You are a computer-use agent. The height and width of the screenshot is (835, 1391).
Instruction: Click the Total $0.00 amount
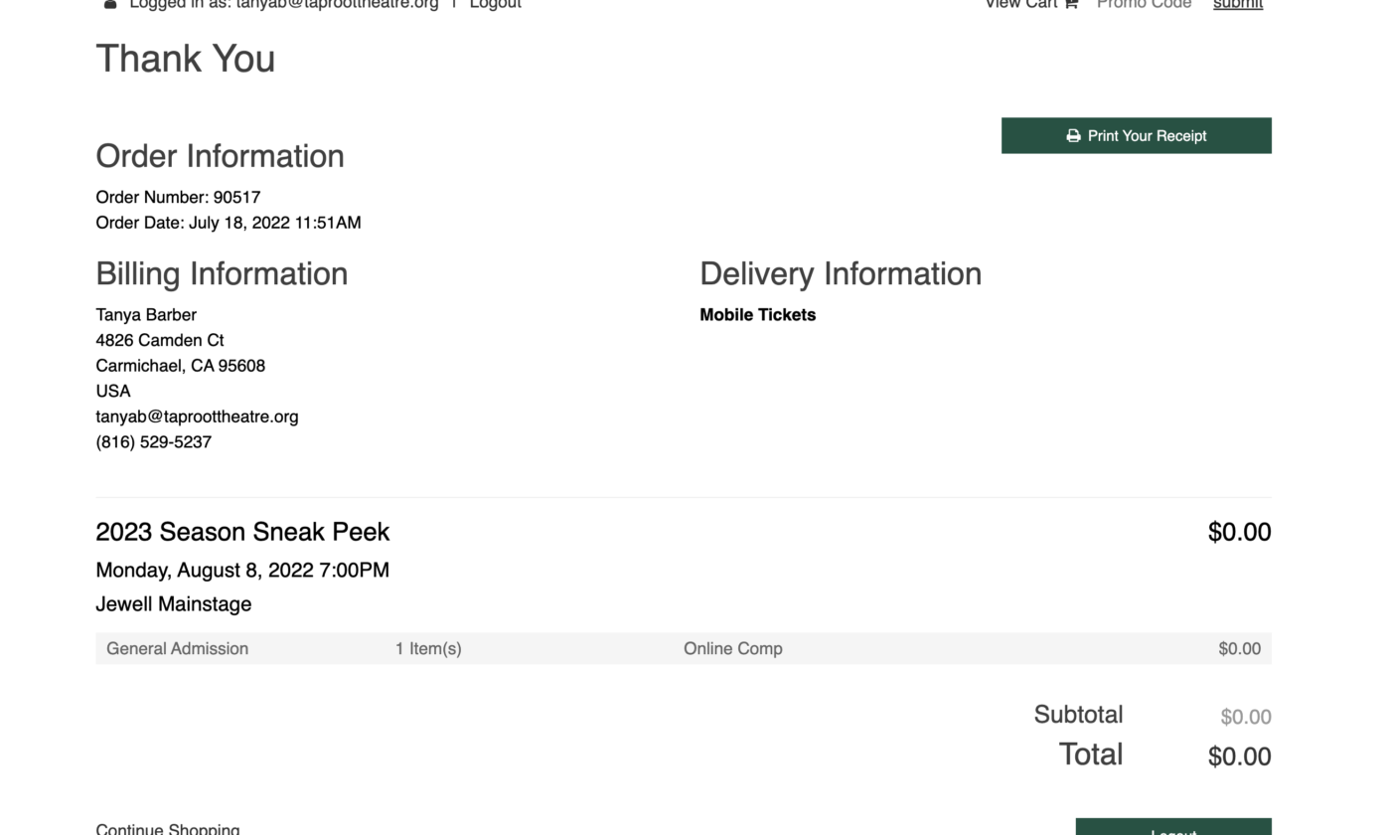tap(1239, 756)
